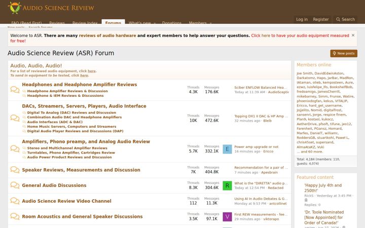Image resolution: width=365 pixels, height=228 pixels.
Task: Open latest thread 'Power amp upgrade or not'
Action: click(257, 147)
